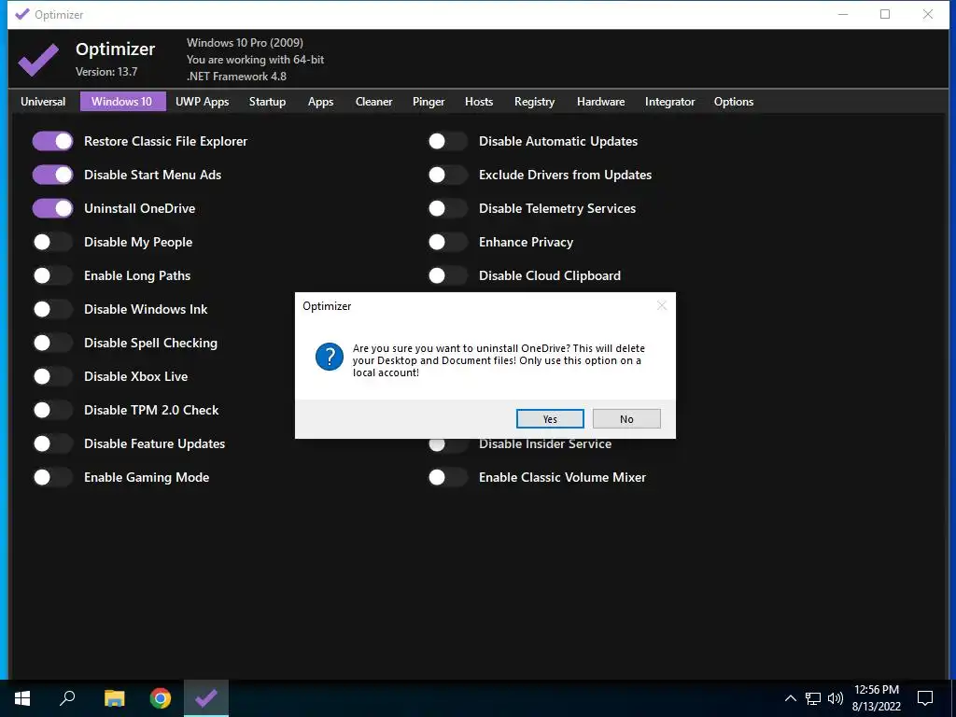Screen dimensions: 956x717
Task: Turn on Enhance Privacy
Action: (447, 242)
